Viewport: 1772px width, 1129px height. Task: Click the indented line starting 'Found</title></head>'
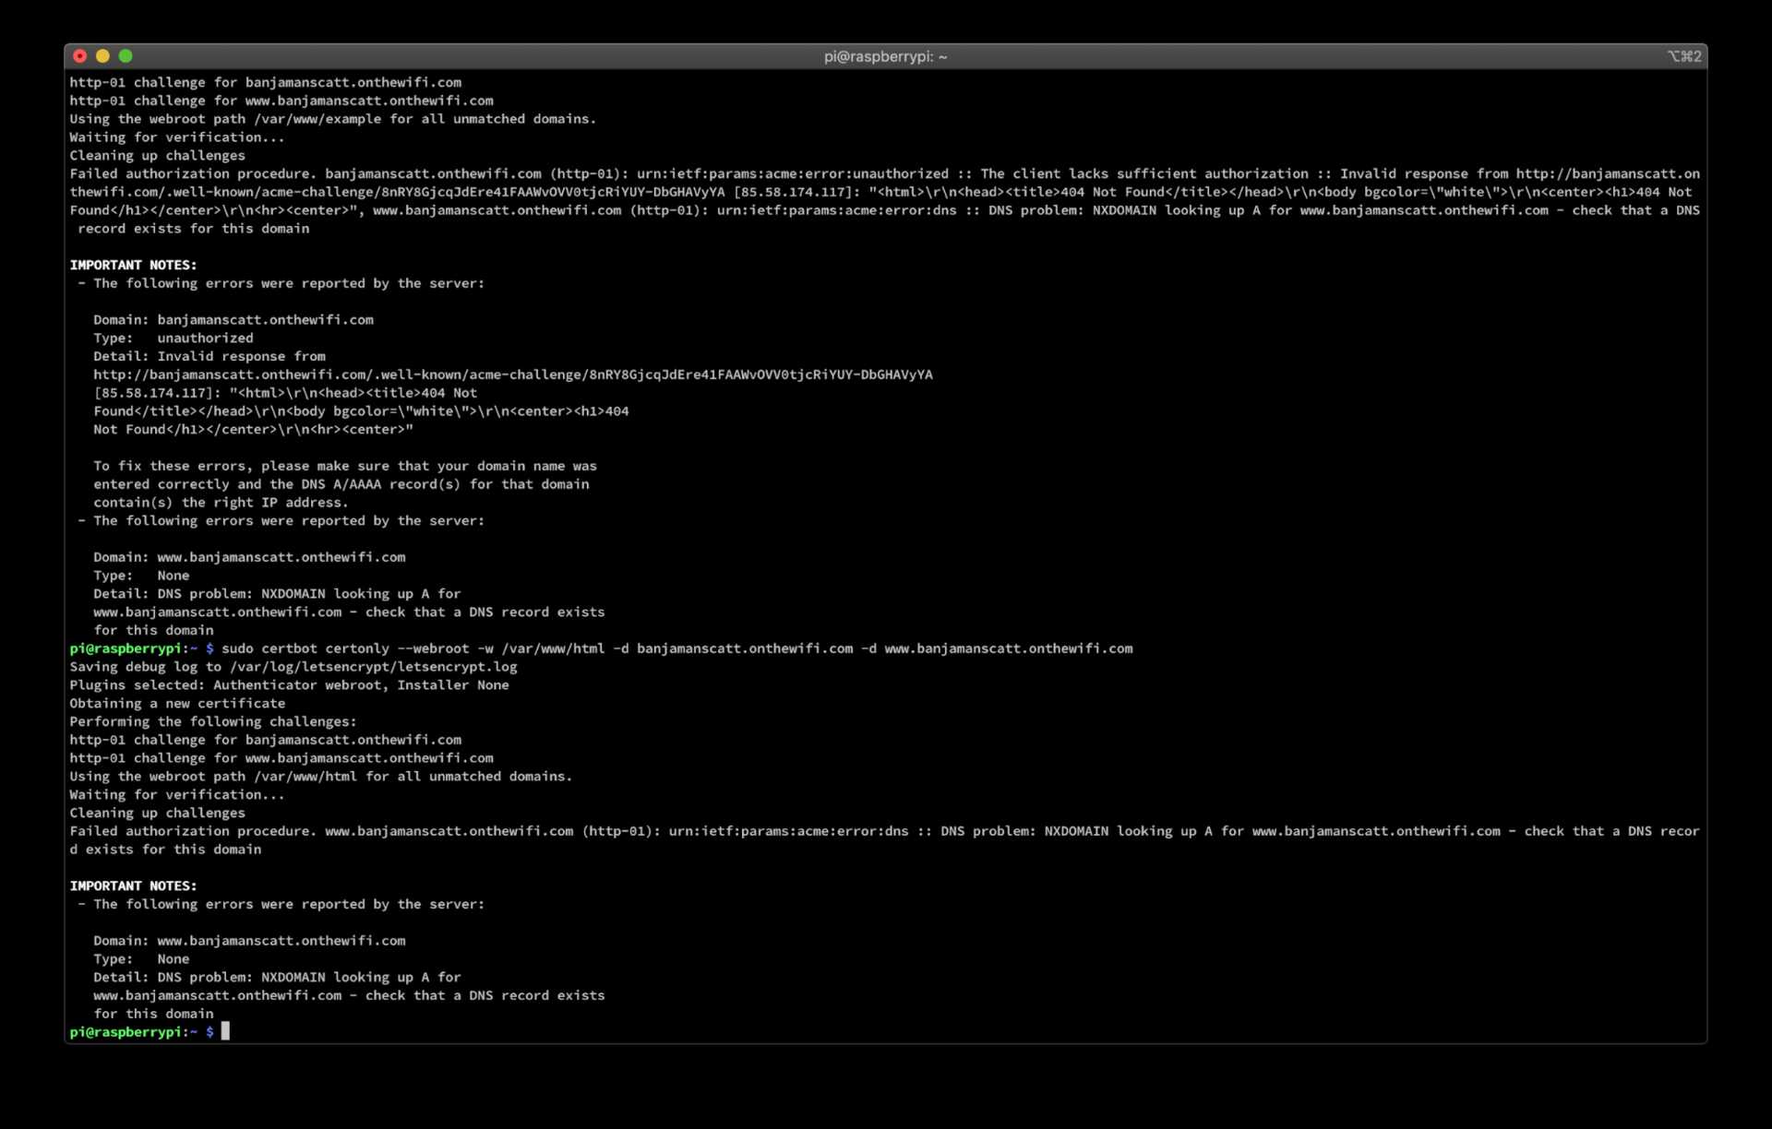tap(361, 411)
